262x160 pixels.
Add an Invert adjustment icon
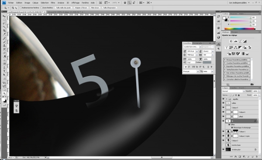tap(229, 54)
